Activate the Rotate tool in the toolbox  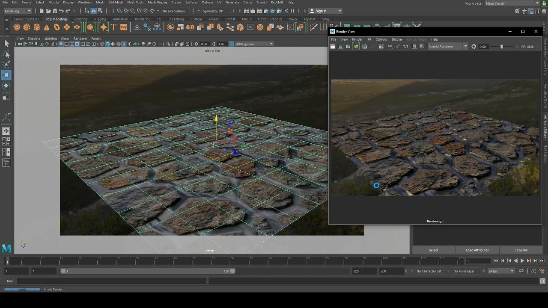6,86
